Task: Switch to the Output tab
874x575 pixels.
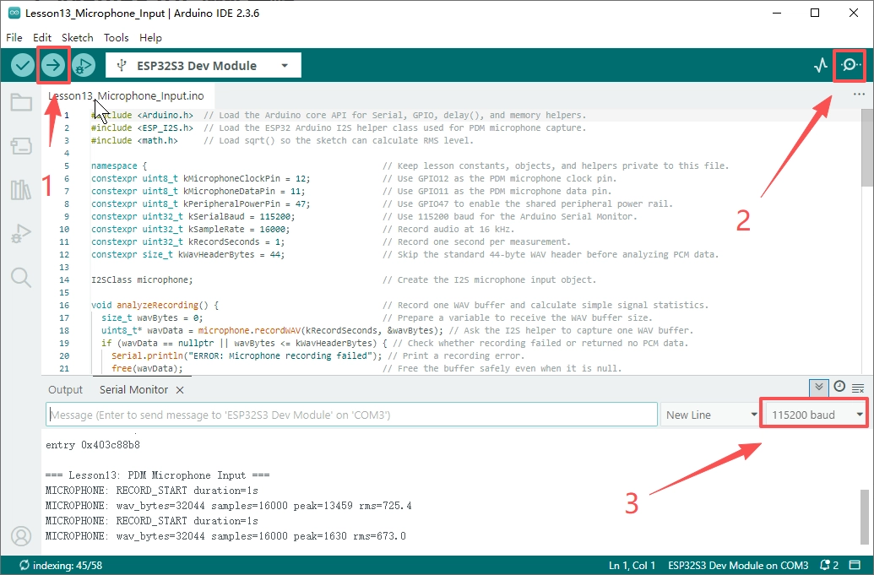Action: coord(65,390)
